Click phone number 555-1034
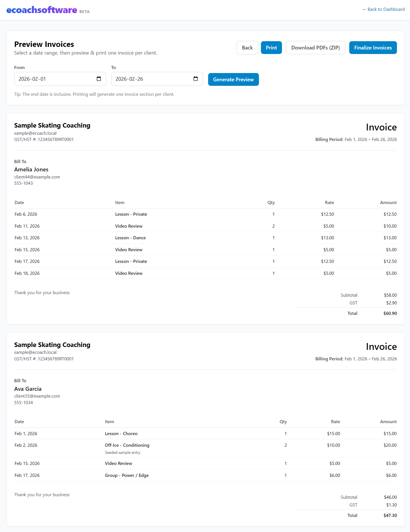Screen dimensions: 410x532 [x=24, y=403]
